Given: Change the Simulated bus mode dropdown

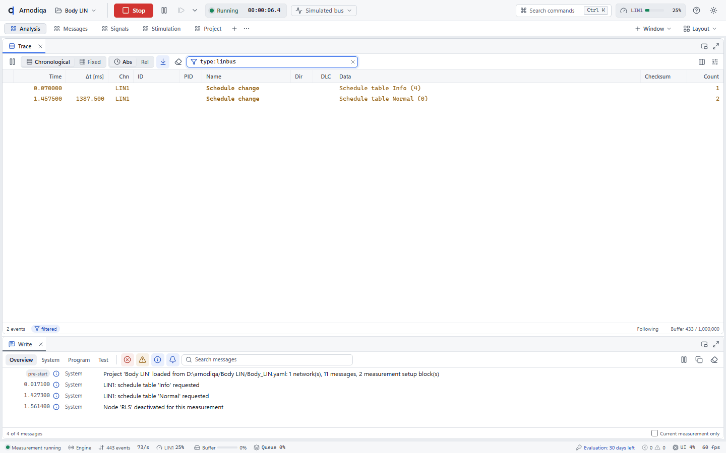Looking at the screenshot, I should click(324, 11).
